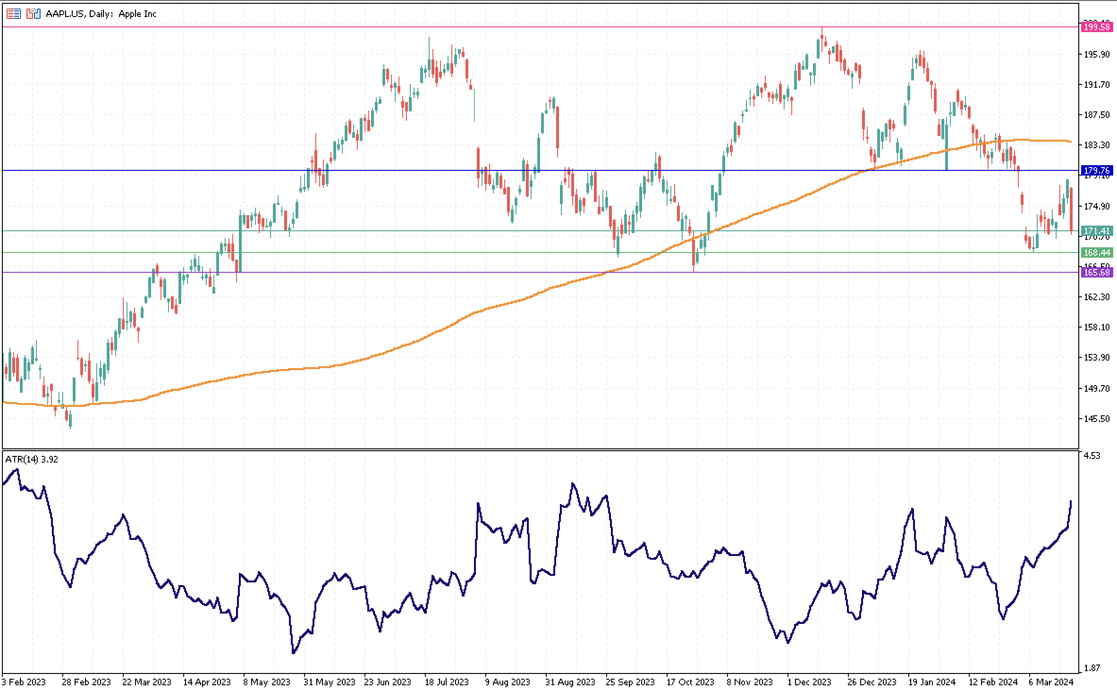The width and height of the screenshot is (1117, 690).
Task: Click the 6 Mar 2024 date label
Action: point(1051,682)
